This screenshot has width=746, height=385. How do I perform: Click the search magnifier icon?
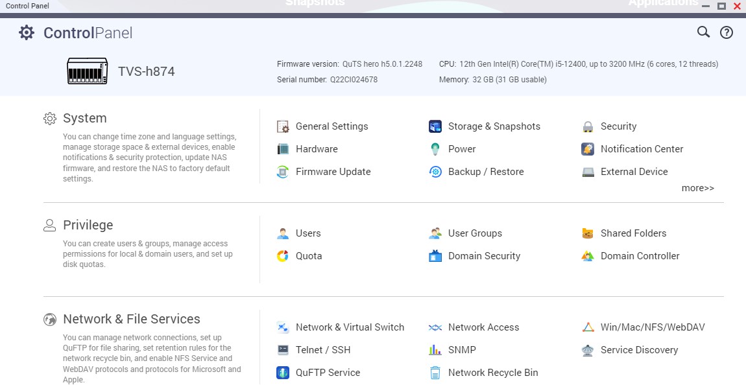click(x=703, y=32)
